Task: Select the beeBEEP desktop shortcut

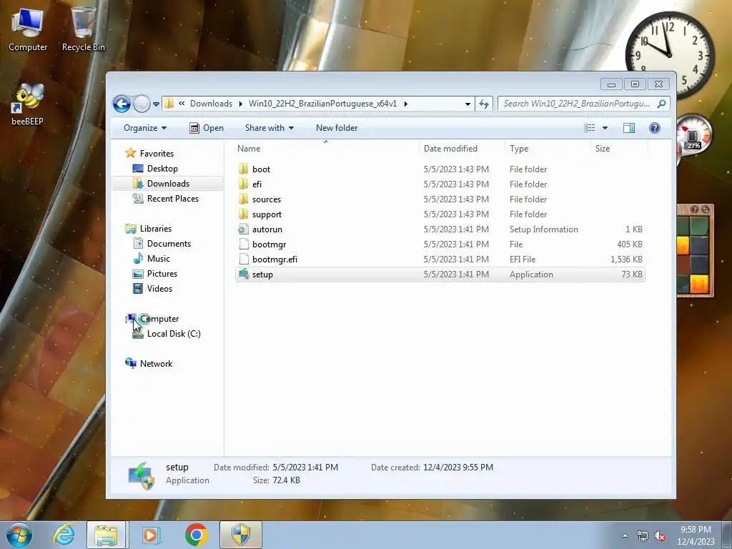Action: pyautogui.click(x=28, y=104)
